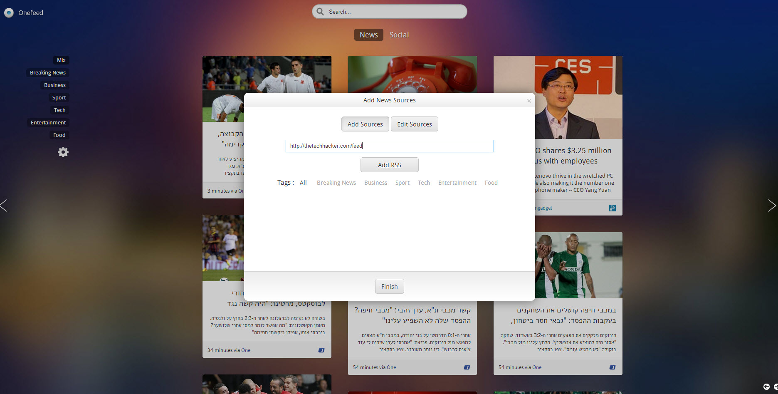Screen dimensions: 778x394
Task: Select Breaking News in the sidebar
Action: click(48, 73)
